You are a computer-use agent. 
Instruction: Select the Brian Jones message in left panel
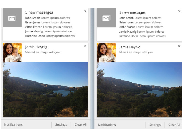pos(48,22)
